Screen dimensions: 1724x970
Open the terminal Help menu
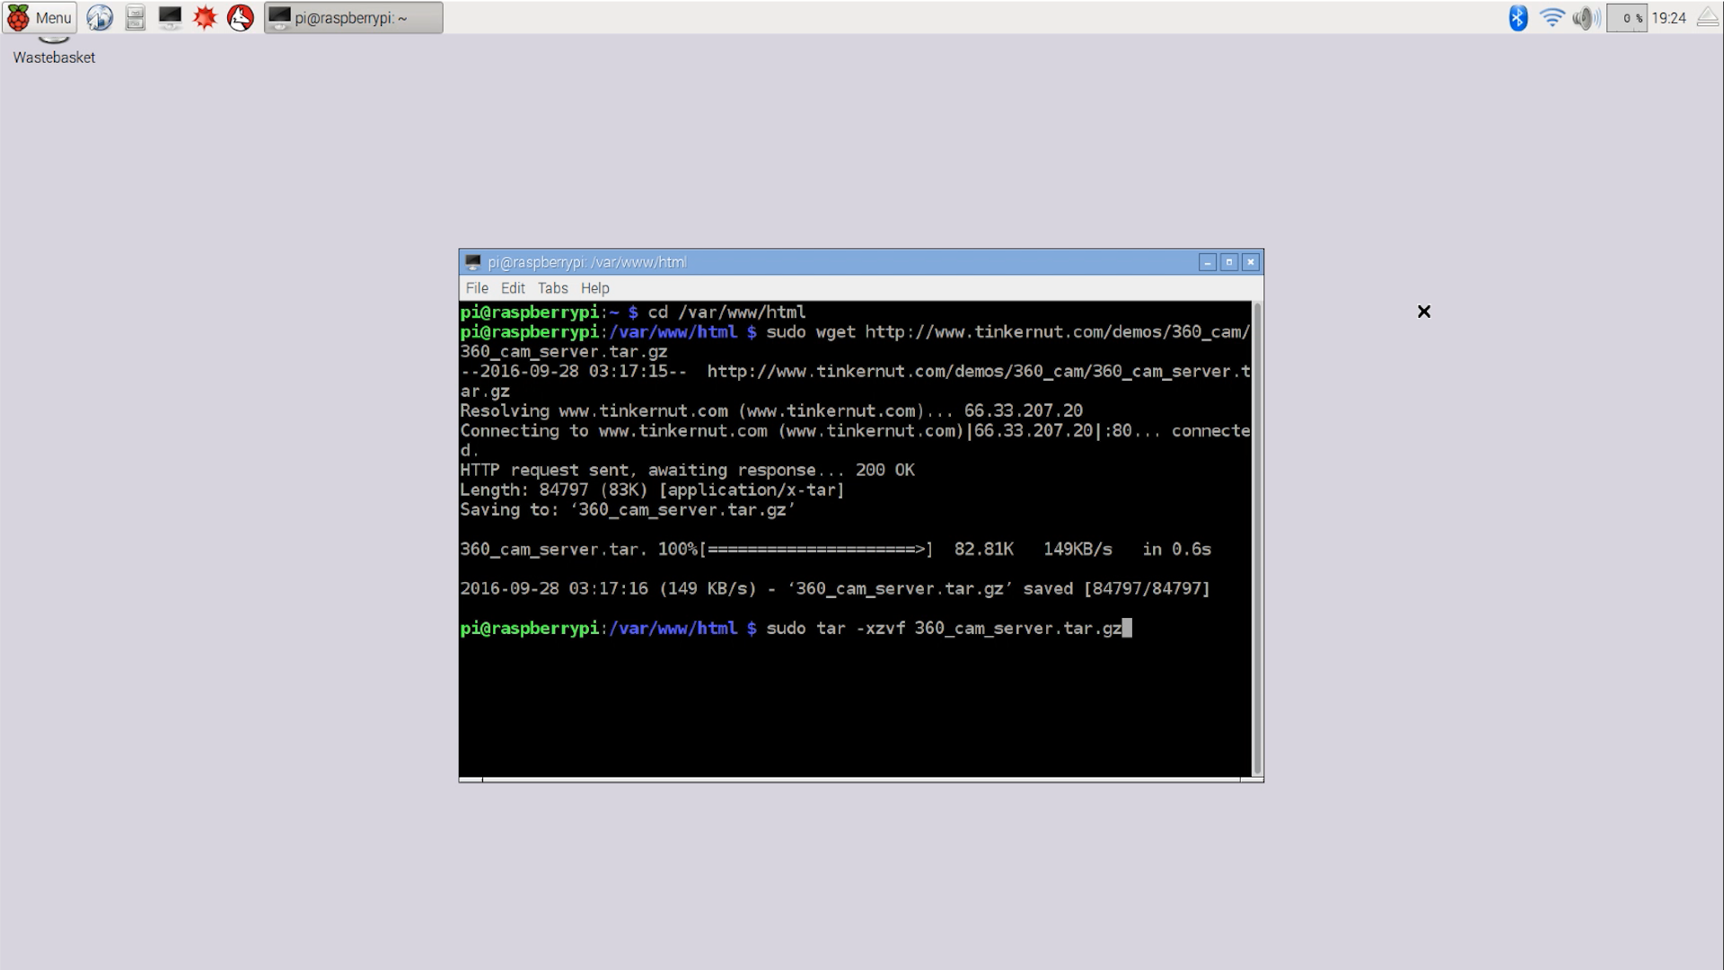coord(594,288)
